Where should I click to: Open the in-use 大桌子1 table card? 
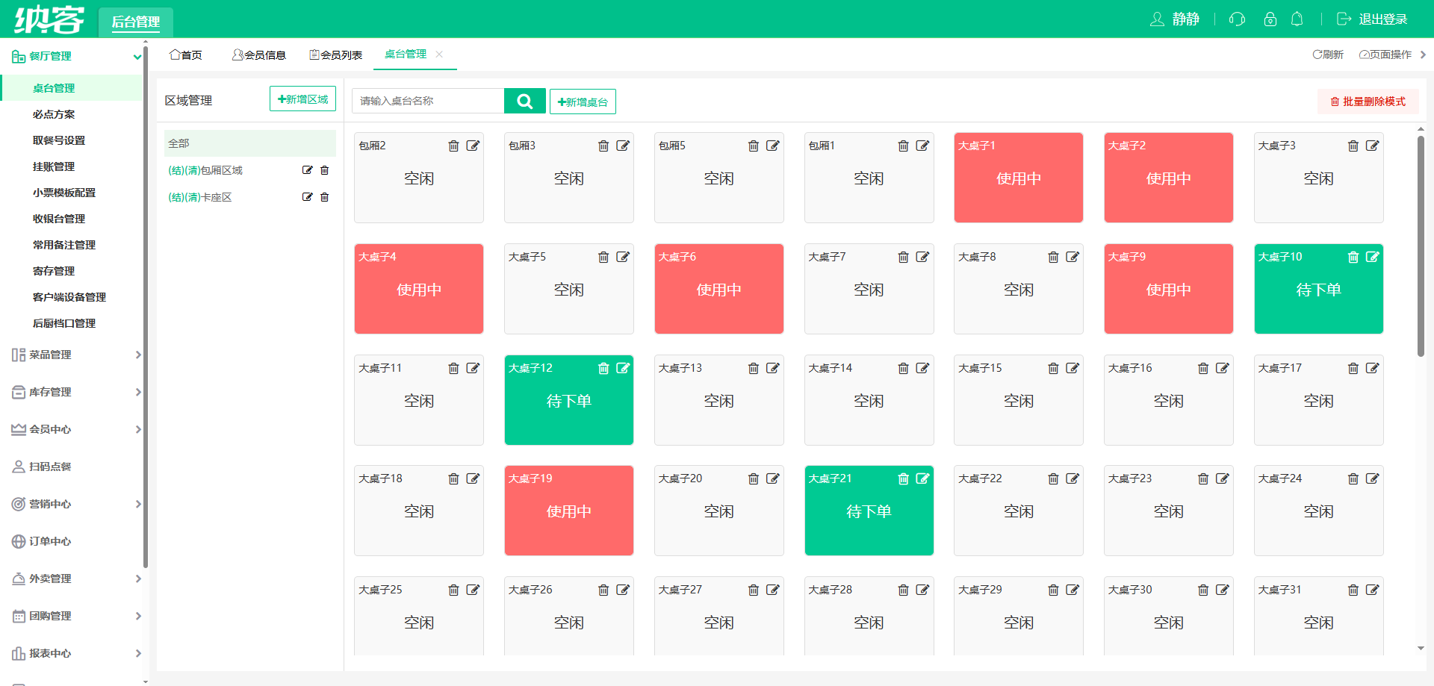coord(1018,178)
